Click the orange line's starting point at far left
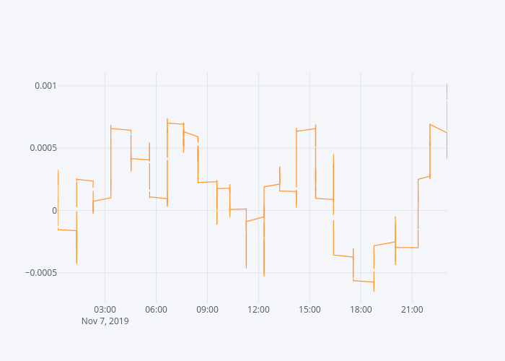505x361 pixels. click(x=58, y=170)
